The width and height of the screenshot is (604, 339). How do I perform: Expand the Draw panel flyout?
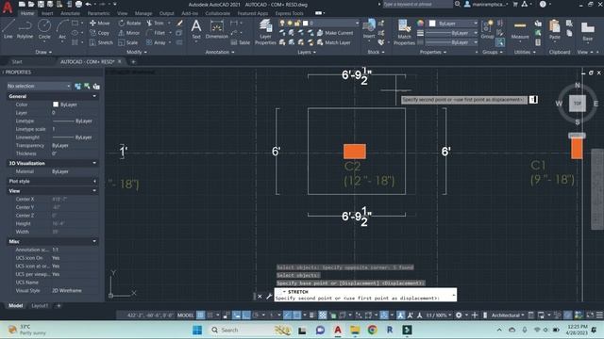point(43,52)
